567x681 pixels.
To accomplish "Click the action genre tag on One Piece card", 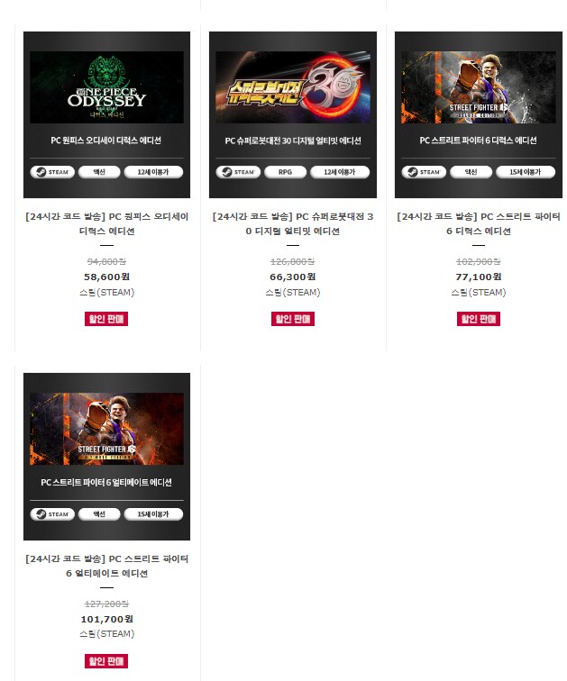I will coord(99,172).
